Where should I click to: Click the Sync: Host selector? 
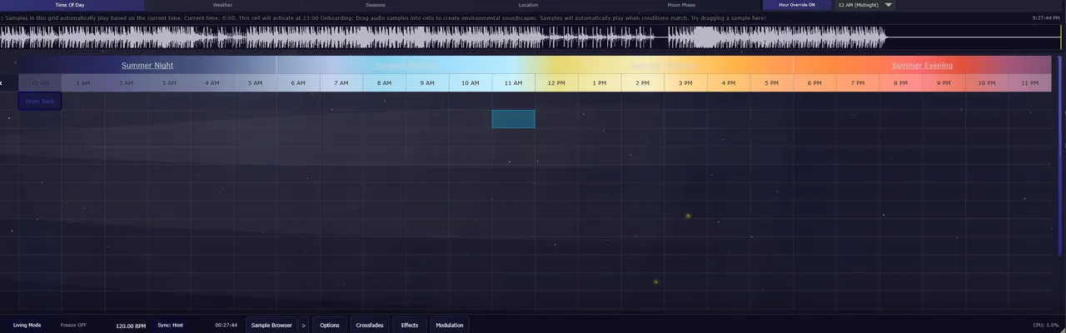point(170,325)
